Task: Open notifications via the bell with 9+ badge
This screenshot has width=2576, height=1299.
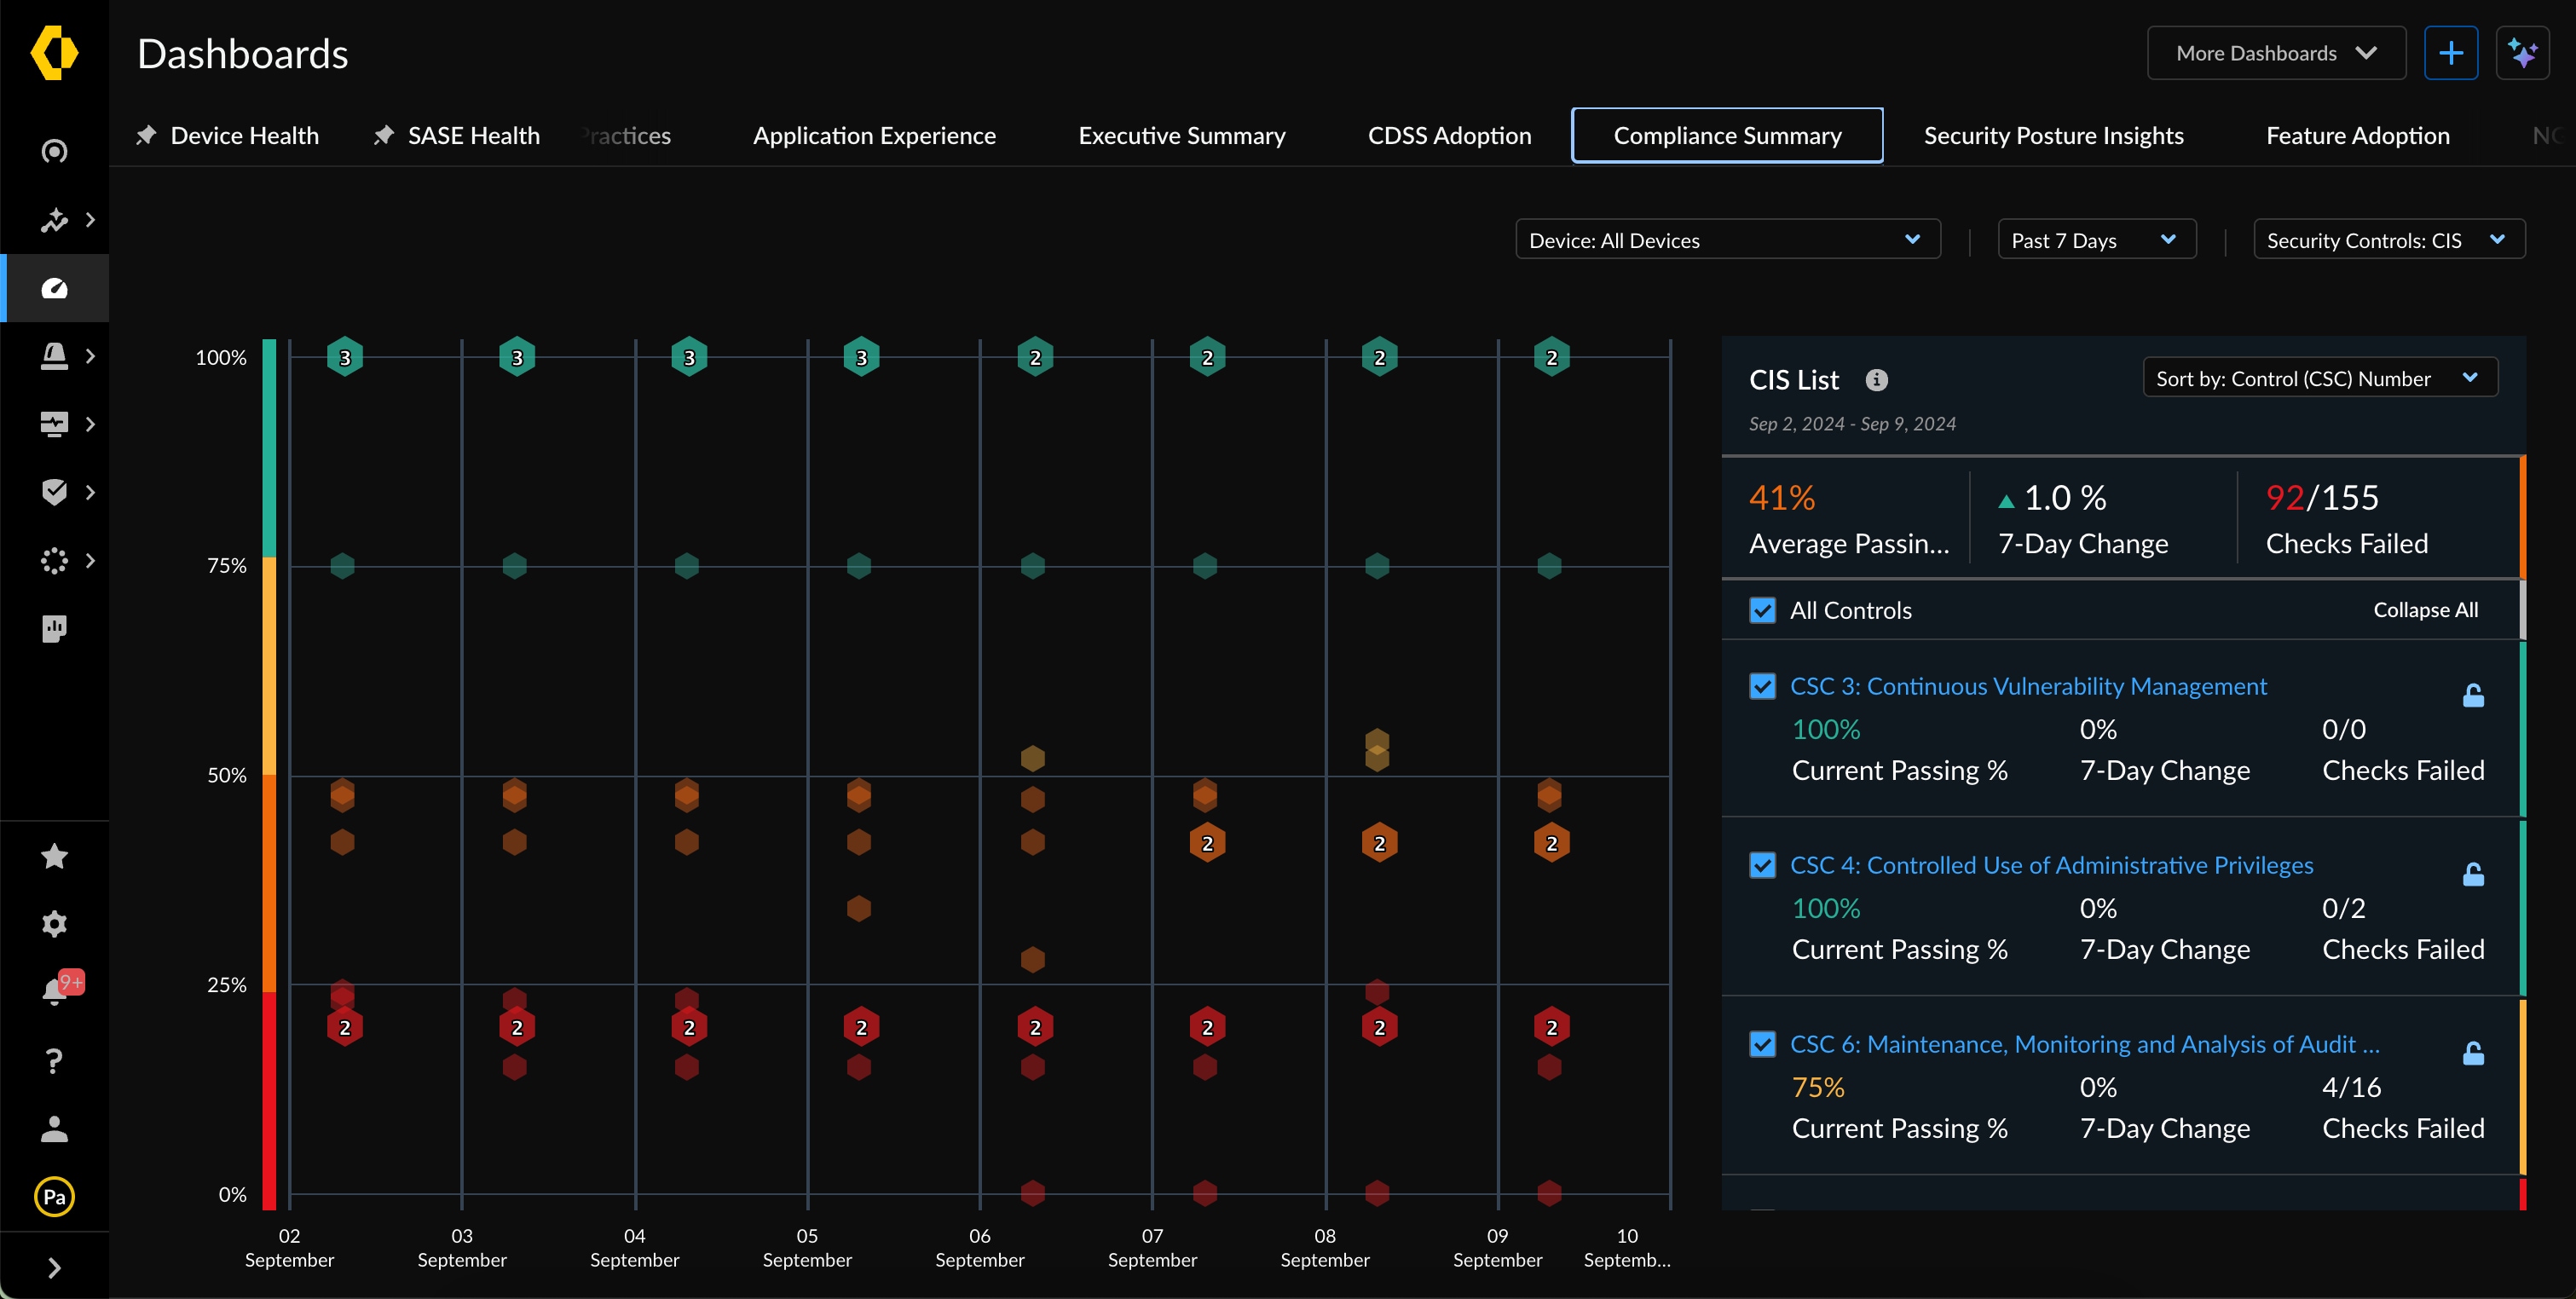Action: coord(55,991)
